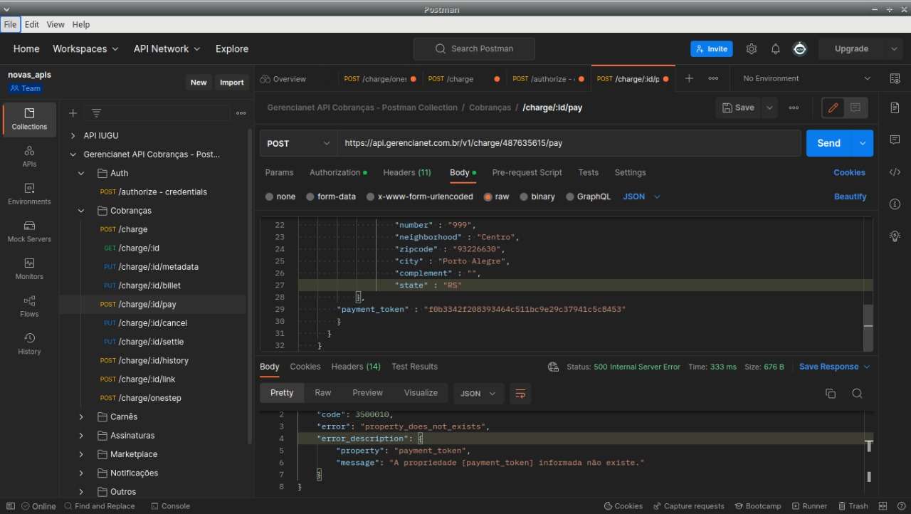This screenshot has width=911, height=514.
Task: Open the JSON body language dropdown
Action: [x=641, y=196]
